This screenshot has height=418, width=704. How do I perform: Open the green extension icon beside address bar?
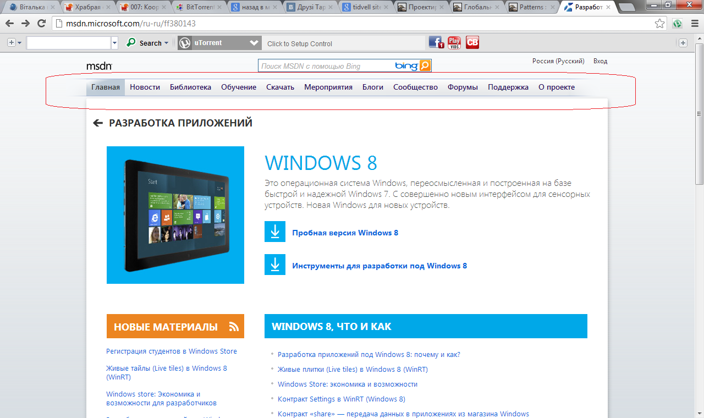click(x=678, y=24)
